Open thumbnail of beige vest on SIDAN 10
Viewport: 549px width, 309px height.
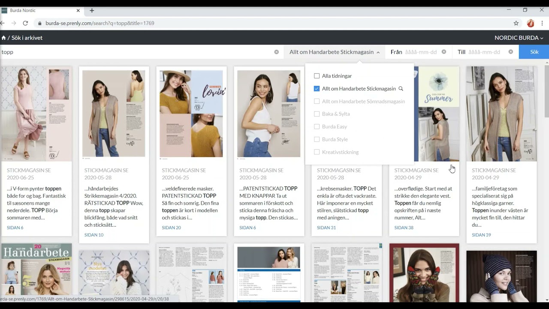(x=114, y=113)
